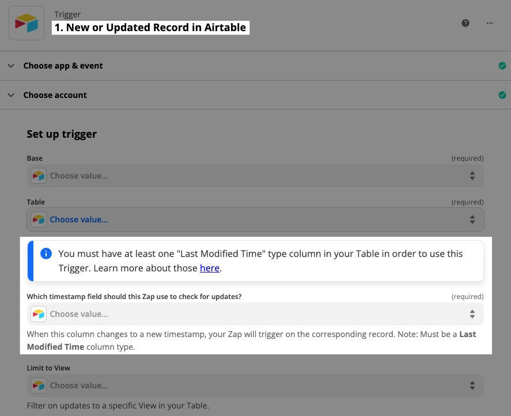Click the blue info icon in the notice

[46, 254]
